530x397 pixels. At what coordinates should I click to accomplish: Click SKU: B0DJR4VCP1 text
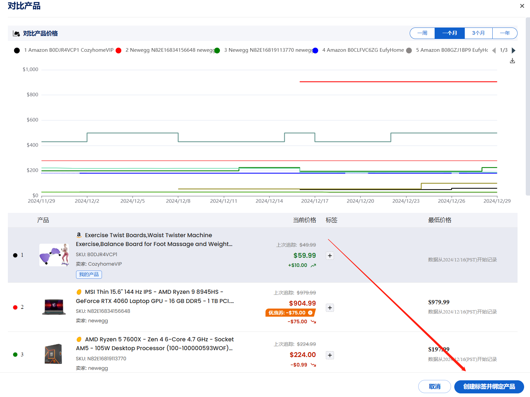tap(96, 255)
